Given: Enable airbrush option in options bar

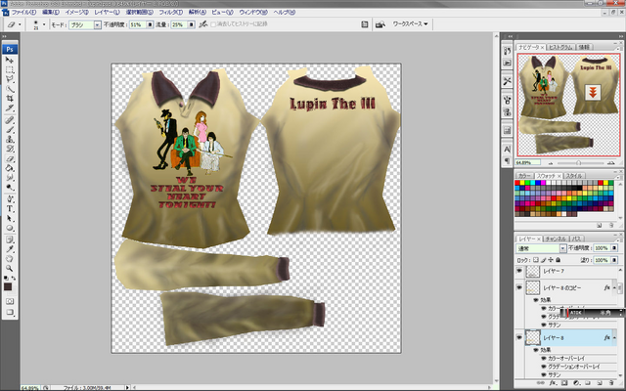Looking at the screenshot, I should pos(203,24).
